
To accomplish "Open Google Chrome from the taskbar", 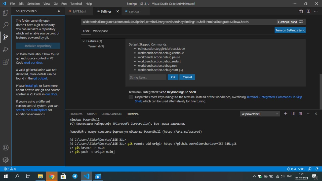I will tap(52, 176).
